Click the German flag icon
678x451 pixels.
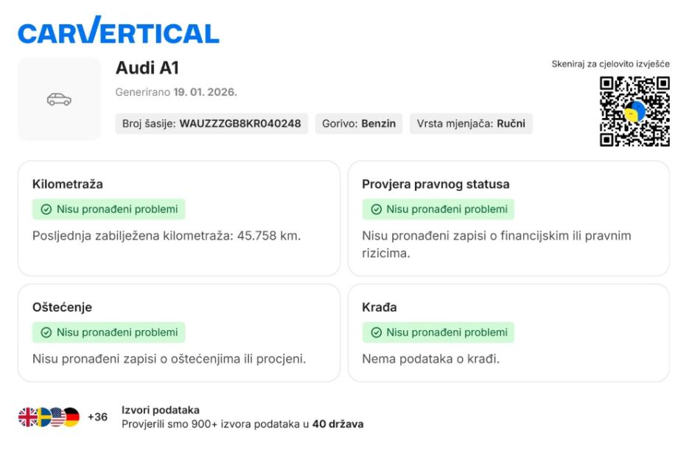click(71, 417)
